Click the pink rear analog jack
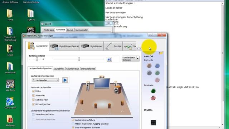The image size is (229, 129). 157,80
